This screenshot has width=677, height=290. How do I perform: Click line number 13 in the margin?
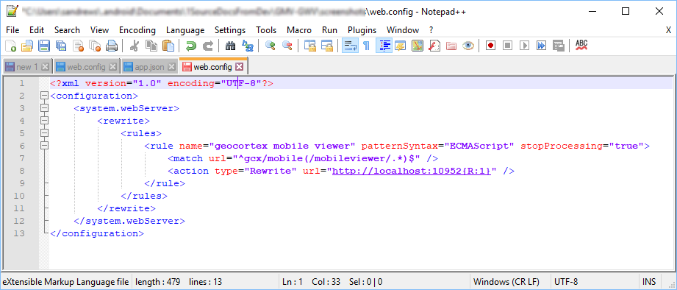coord(19,233)
